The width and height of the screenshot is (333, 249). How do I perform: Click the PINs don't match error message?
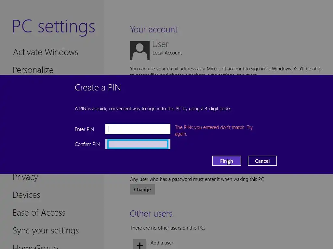(x=214, y=131)
